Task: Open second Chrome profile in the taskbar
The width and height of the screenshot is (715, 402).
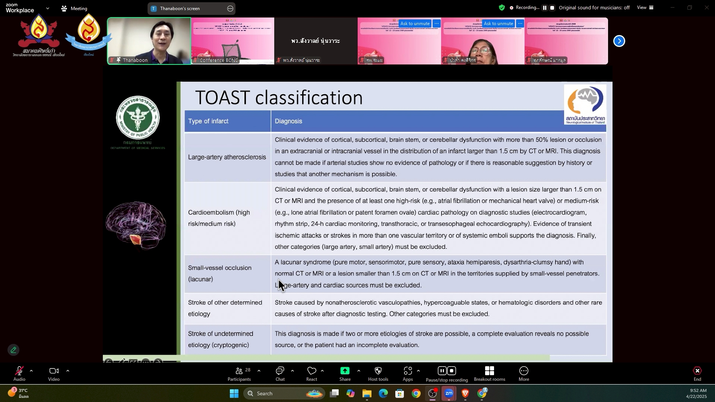Action: (x=482, y=393)
